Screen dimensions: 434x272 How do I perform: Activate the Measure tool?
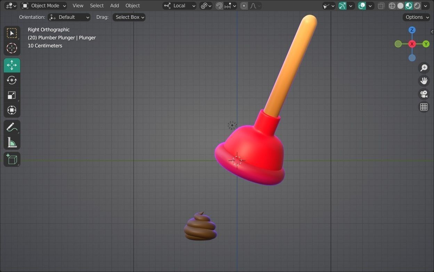(12, 142)
